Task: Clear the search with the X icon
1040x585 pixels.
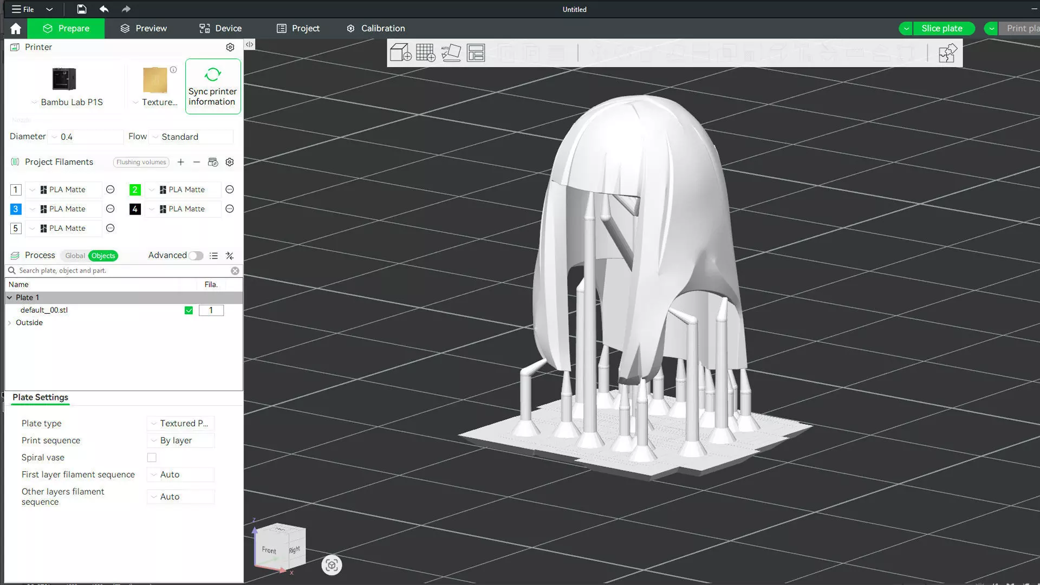Action: (235, 271)
